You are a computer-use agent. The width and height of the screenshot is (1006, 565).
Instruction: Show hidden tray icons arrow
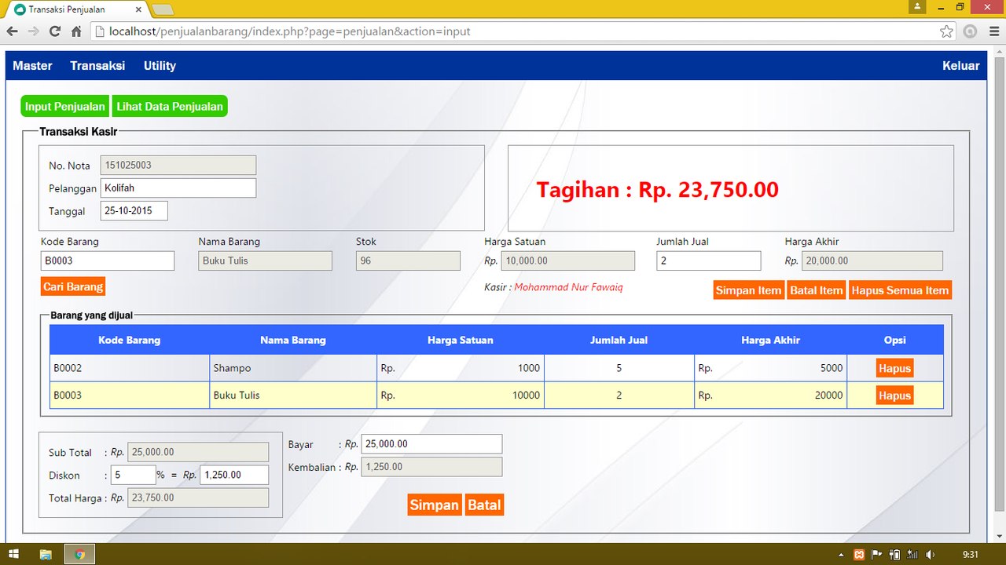[x=842, y=555]
